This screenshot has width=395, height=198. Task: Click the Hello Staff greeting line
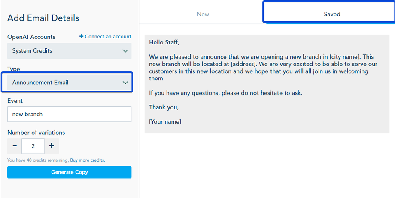point(164,42)
